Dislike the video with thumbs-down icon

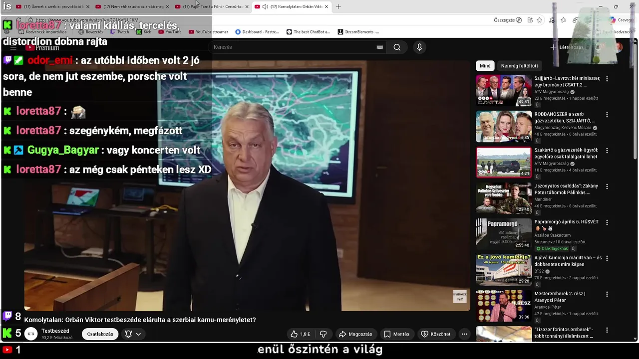coord(323,334)
